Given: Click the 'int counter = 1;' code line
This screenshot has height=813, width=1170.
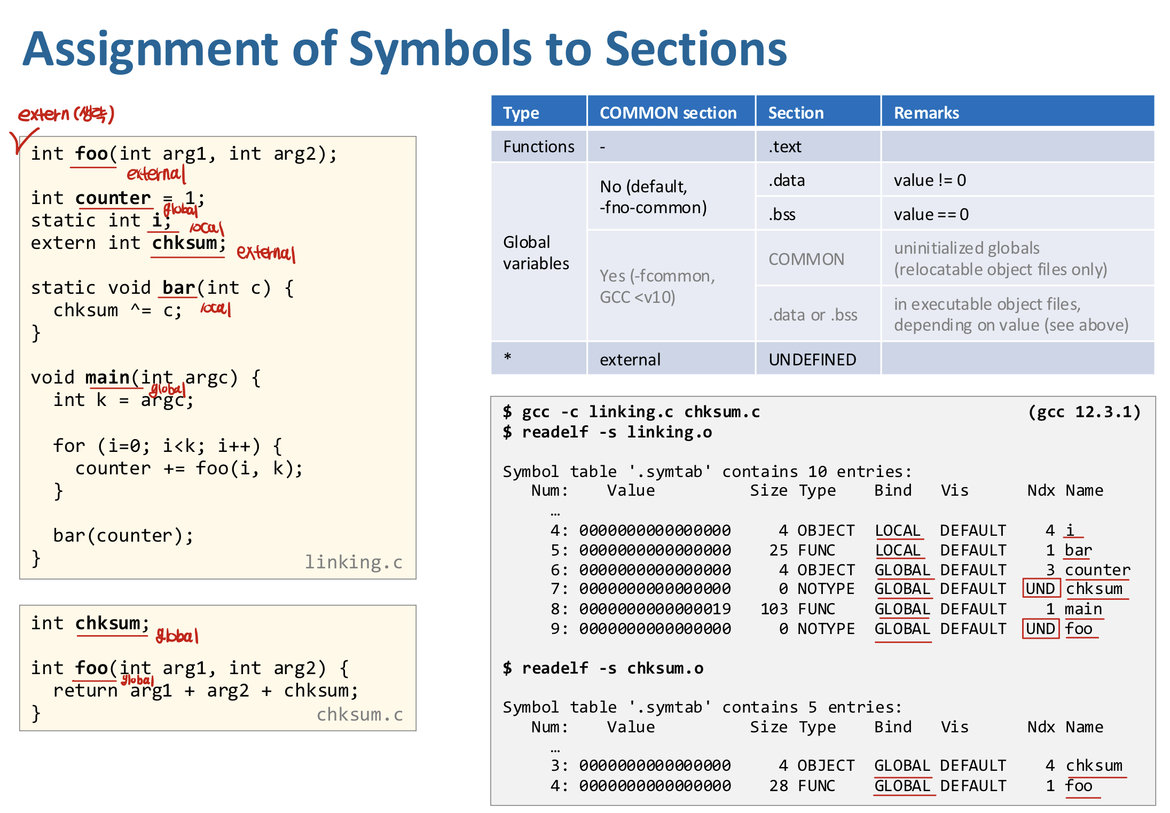Looking at the screenshot, I should [x=117, y=198].
